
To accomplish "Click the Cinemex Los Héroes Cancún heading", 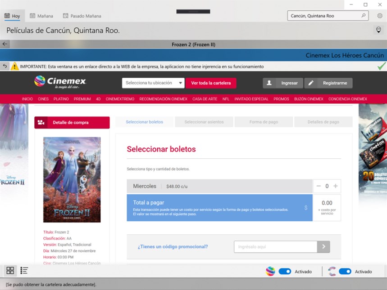I will pyautogui.click(x=345, y=55).
